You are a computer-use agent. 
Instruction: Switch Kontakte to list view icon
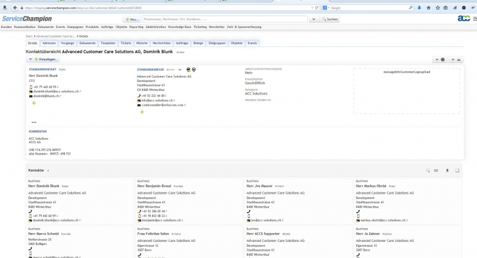coord(436,171)
